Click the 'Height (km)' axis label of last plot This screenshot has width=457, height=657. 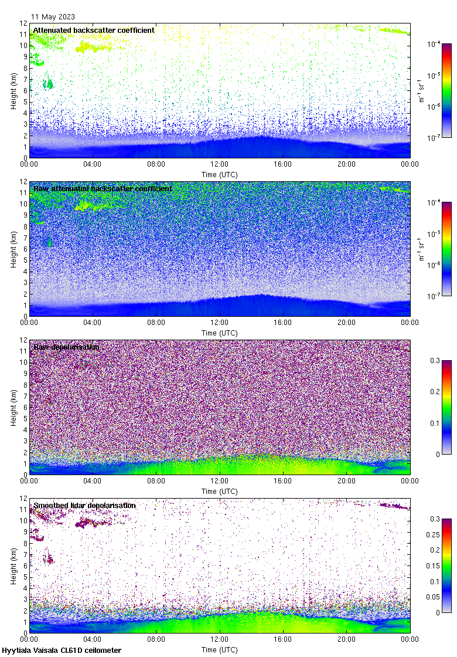click(14, 565)
